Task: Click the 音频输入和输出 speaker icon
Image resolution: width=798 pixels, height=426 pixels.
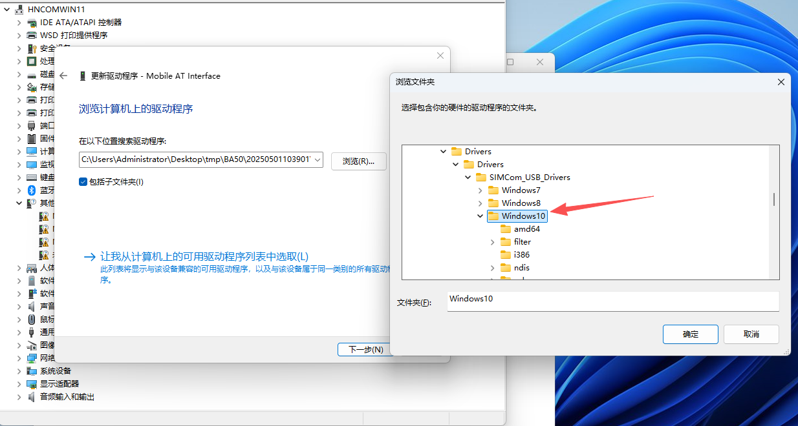Action: tap(32, 397)
